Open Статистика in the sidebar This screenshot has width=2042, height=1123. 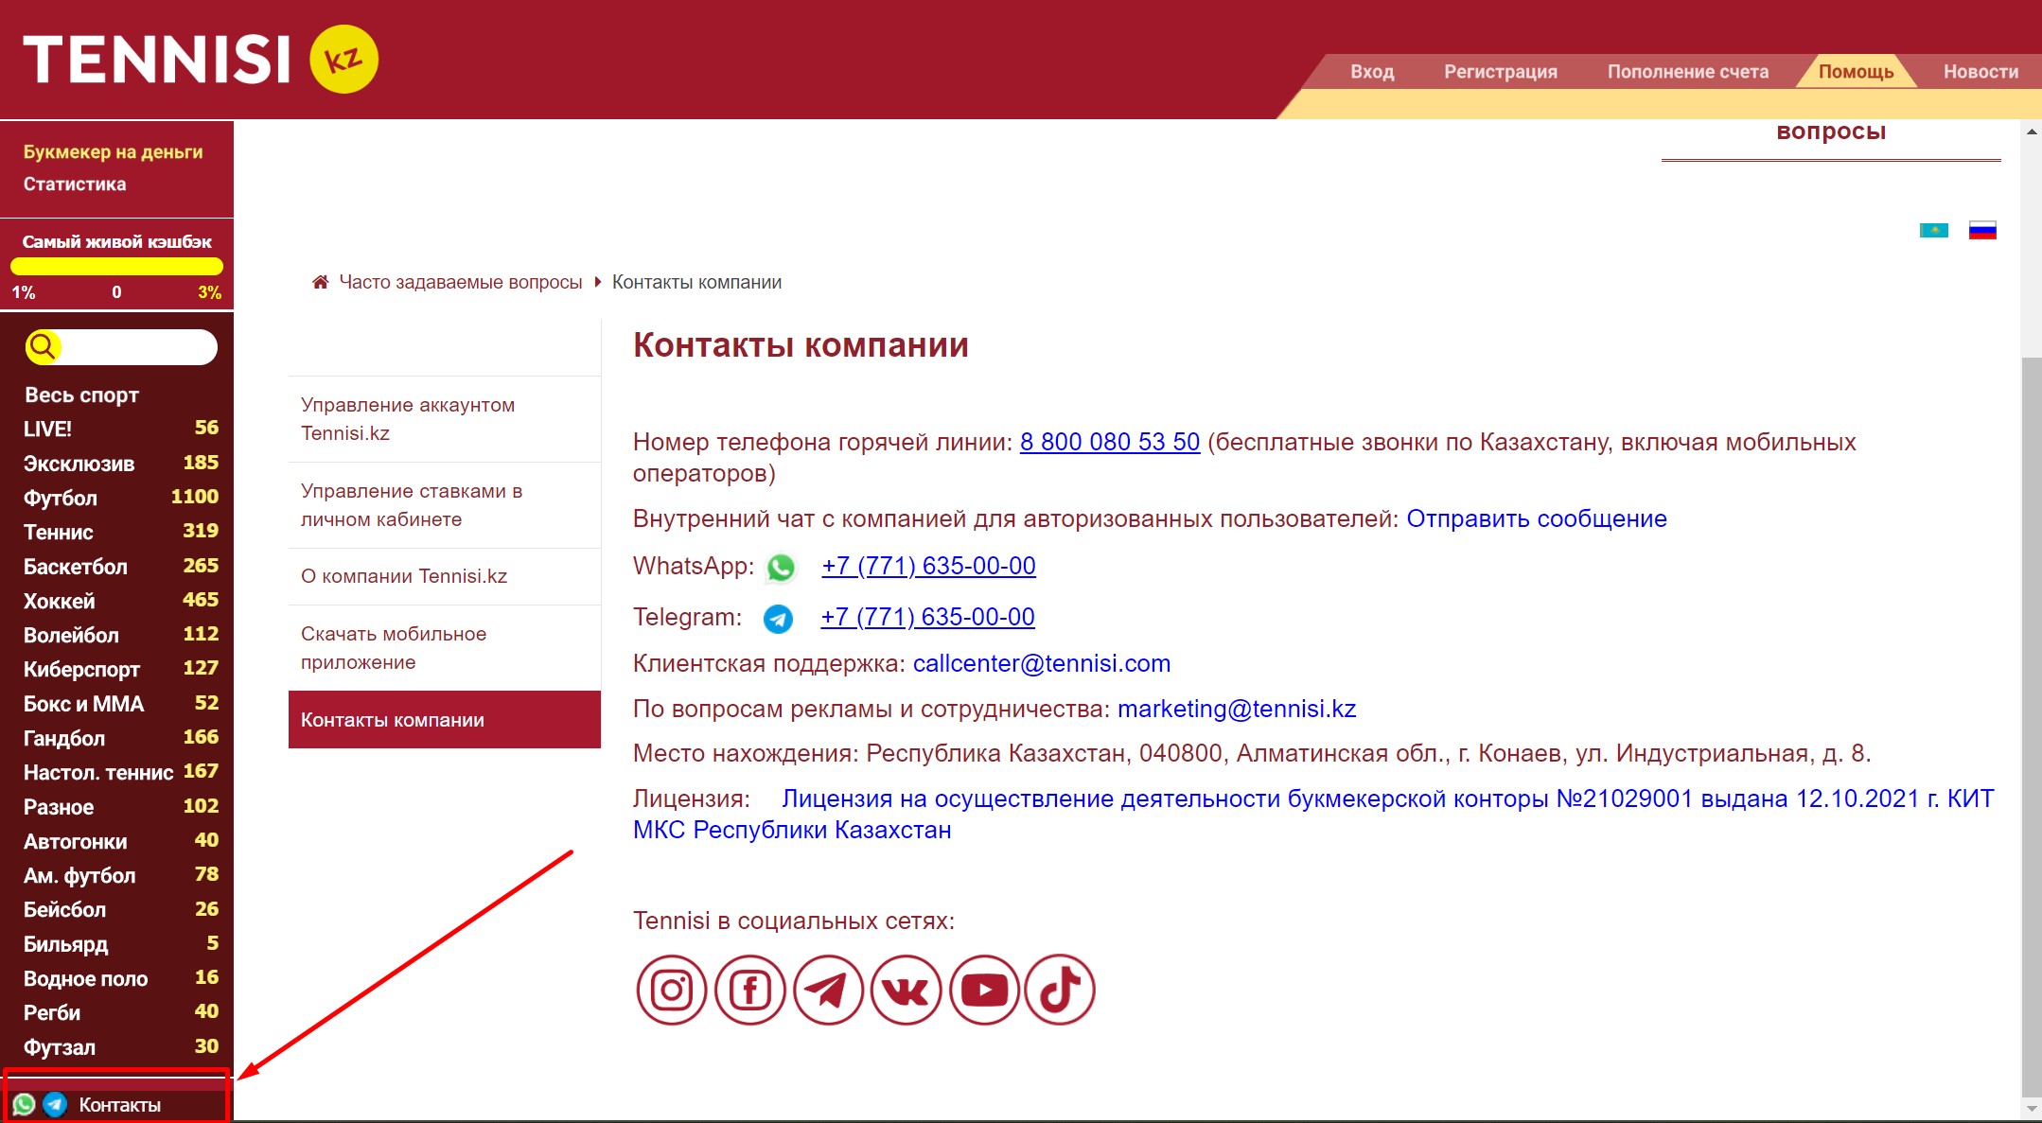(x=75, y=184)
